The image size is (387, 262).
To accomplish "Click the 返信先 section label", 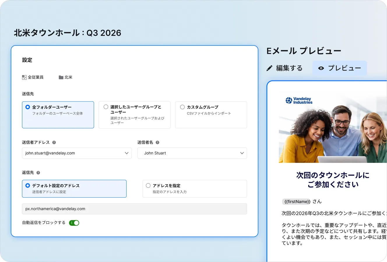I will [28, 173].
